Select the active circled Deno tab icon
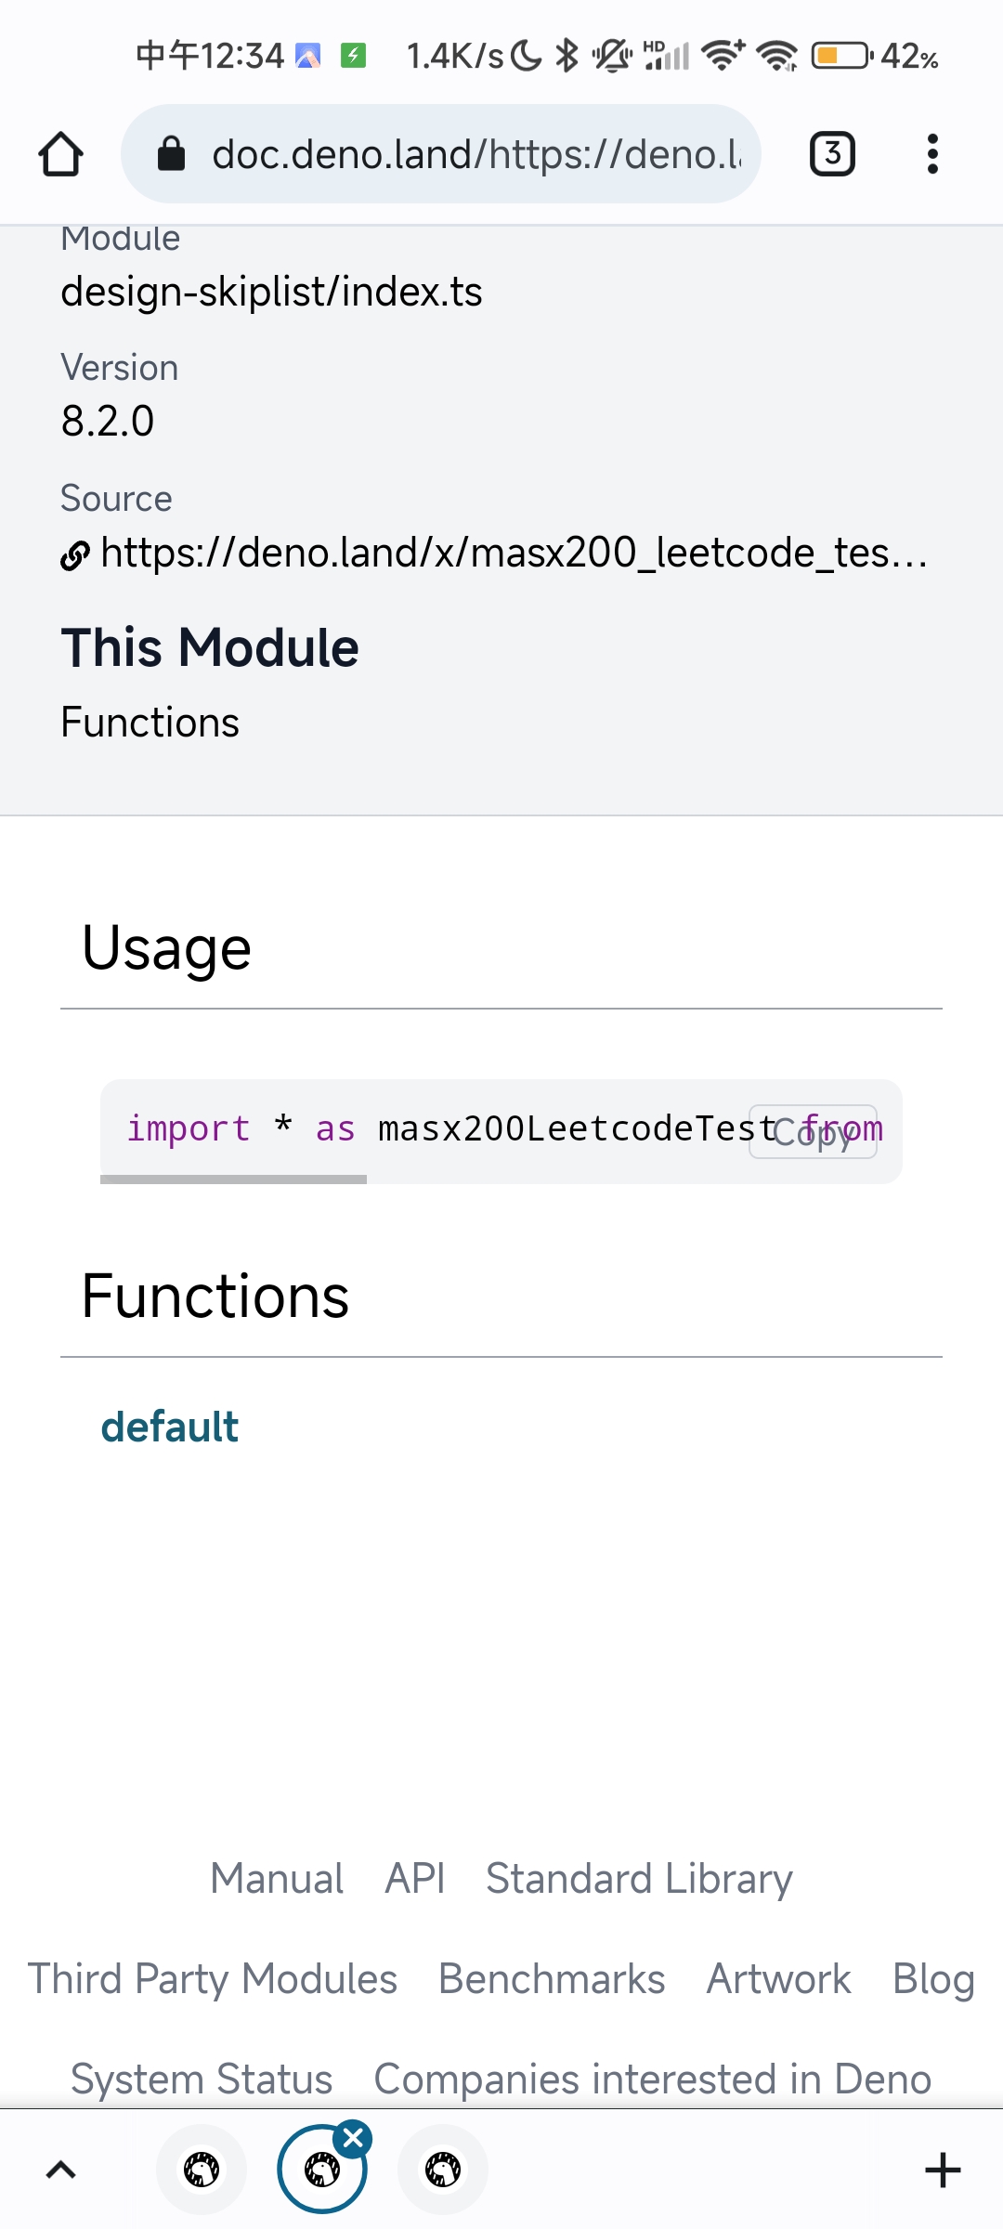 coord(321,2169)
